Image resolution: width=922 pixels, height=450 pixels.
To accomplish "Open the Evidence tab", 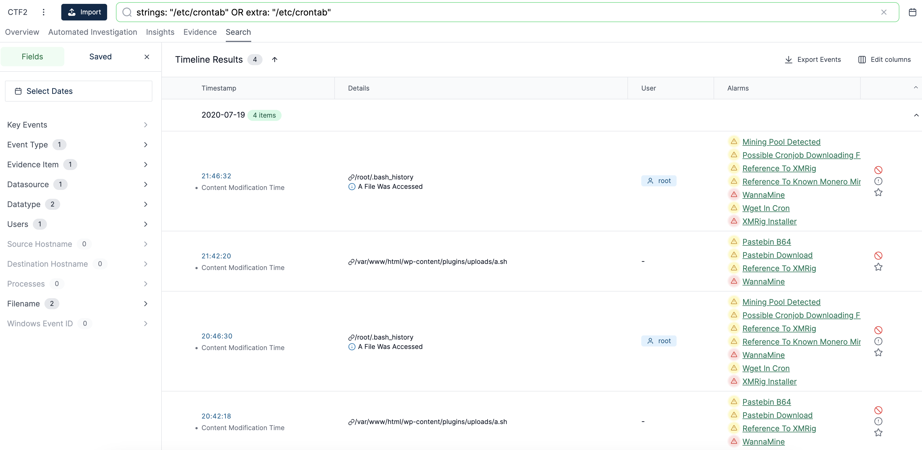I will 200,32.
